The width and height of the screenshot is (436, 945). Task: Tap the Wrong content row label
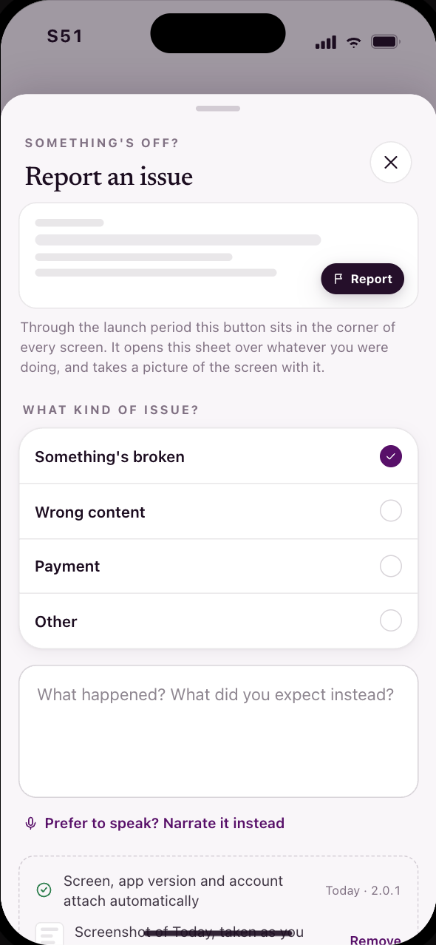click(90, 512)
